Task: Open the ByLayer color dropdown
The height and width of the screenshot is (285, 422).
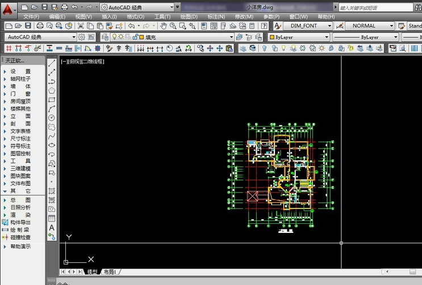Action: point(299,37)
